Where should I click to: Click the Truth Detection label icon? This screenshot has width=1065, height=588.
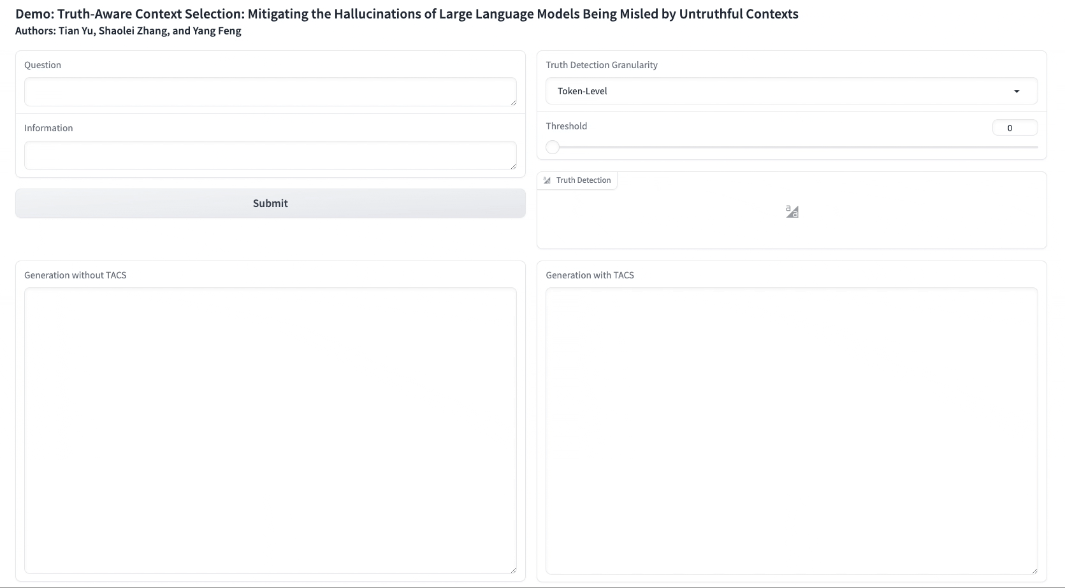tap(547, 180)
